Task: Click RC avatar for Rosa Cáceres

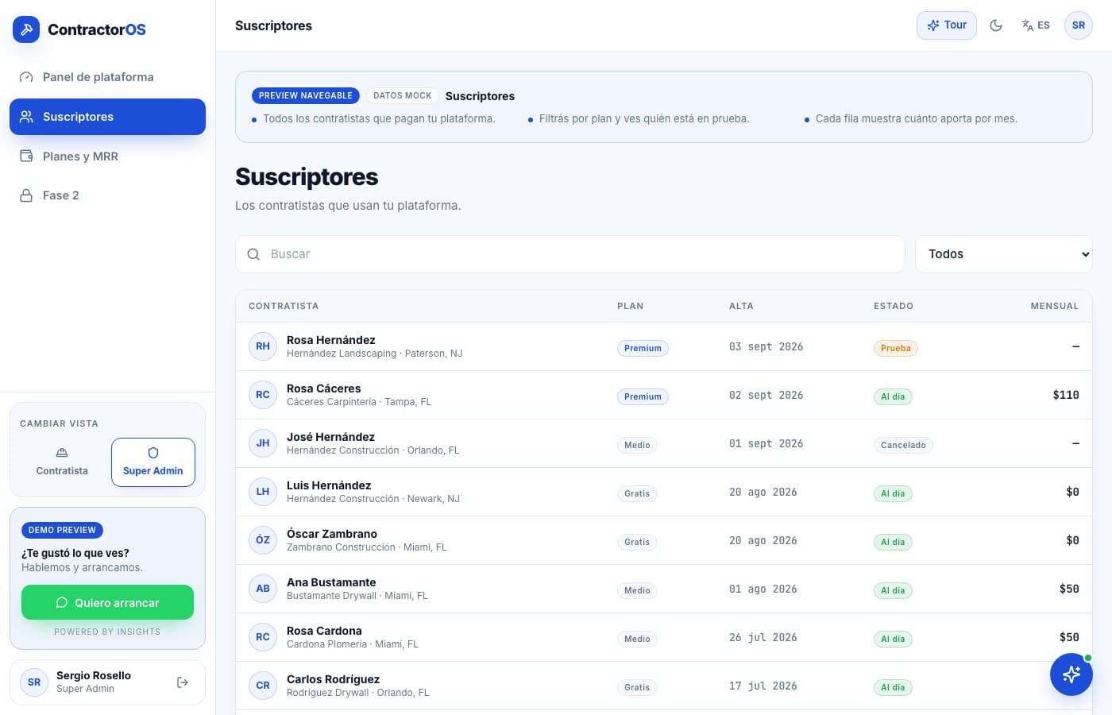Action: pos(263,395)
